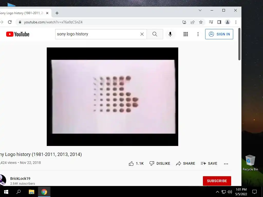Open the Chrome profile avatar
The image size is (263, 197).
coord(228,22)
